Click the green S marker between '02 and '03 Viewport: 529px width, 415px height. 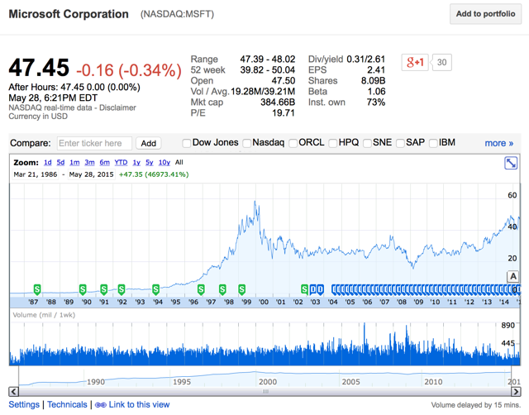pos(304,289)
